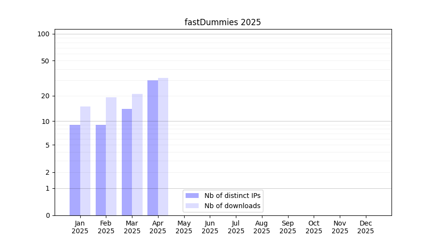Viewport: 435px width, 242px height.
Task: Select the February distinct IPs bar
Action: 101,170
